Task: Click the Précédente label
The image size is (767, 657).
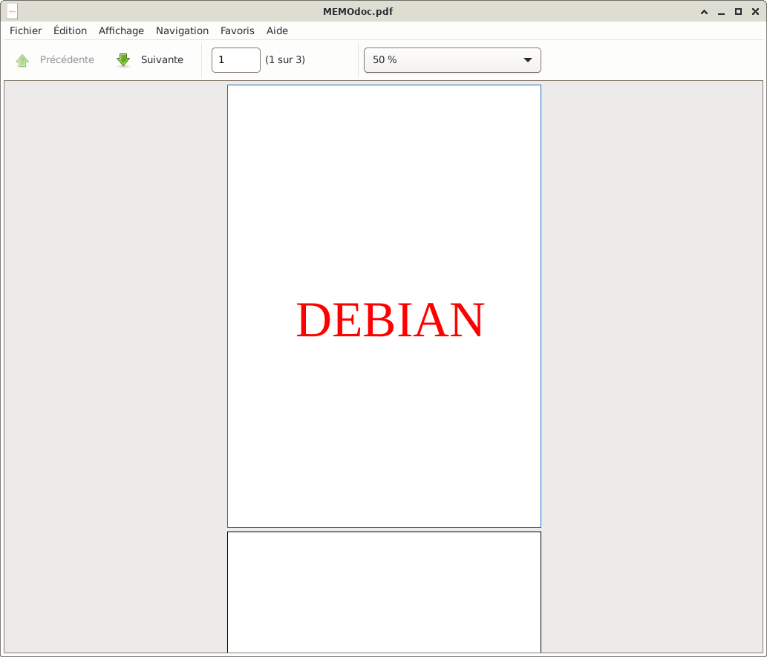Action: (x=67, y=59)
